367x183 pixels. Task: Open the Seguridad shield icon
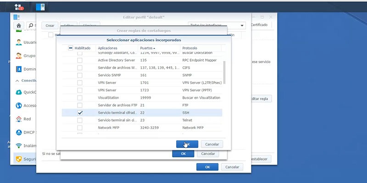pos(19,159)
